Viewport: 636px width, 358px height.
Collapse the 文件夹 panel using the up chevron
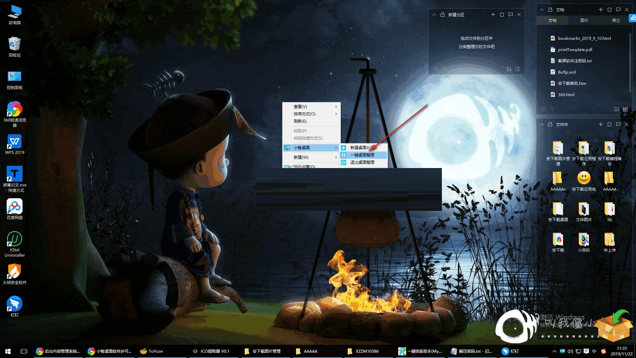[542, 124]
